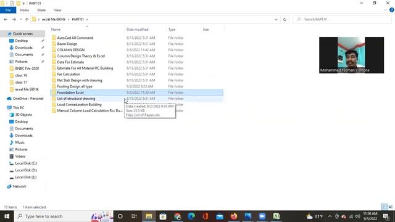Click the Forward navigation arrow
The width and height of the screenshot is (395, 222).
pos(14,19)
